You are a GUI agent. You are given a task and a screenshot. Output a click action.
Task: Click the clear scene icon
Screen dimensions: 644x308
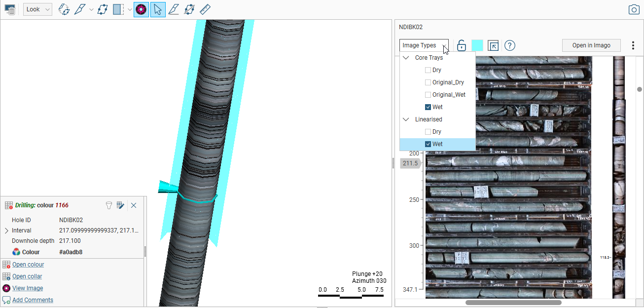point(10,9)
